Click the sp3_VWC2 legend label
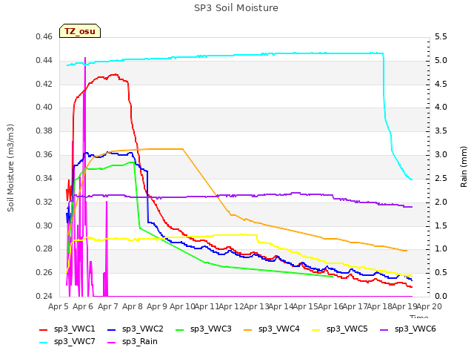474x356 pixels. (x=143, y=329)
